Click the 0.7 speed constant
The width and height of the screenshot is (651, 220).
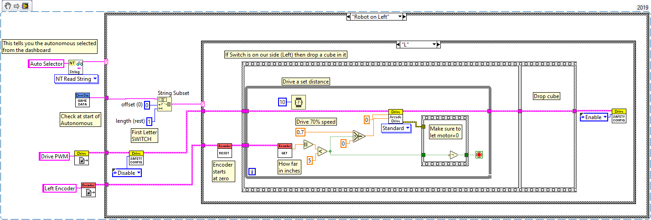(x=300, y=132)
